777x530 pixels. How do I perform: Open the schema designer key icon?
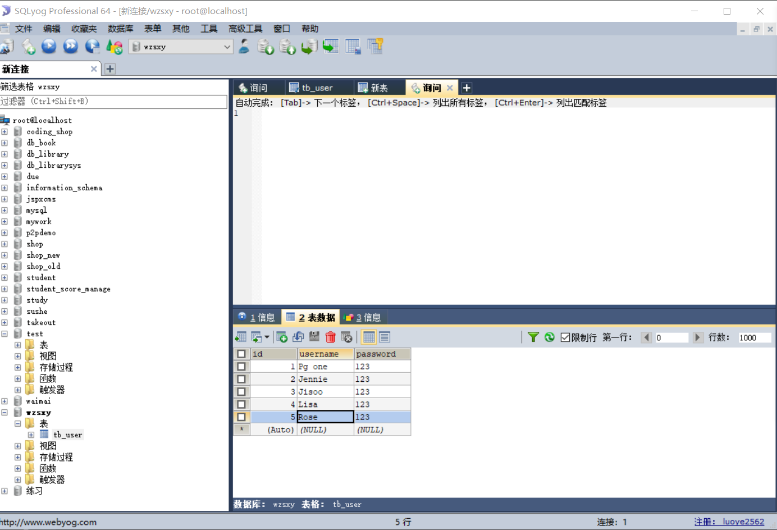[x=375, y=47]
